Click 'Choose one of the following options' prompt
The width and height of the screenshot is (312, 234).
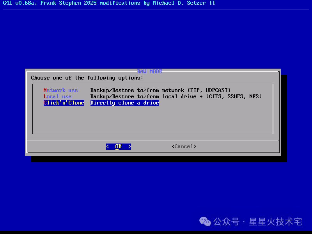point(87,78)
